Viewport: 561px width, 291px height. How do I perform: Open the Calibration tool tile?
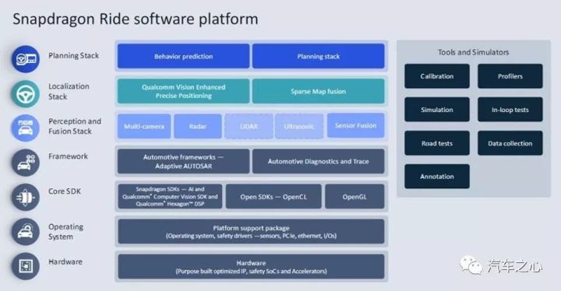click(437, 76)
